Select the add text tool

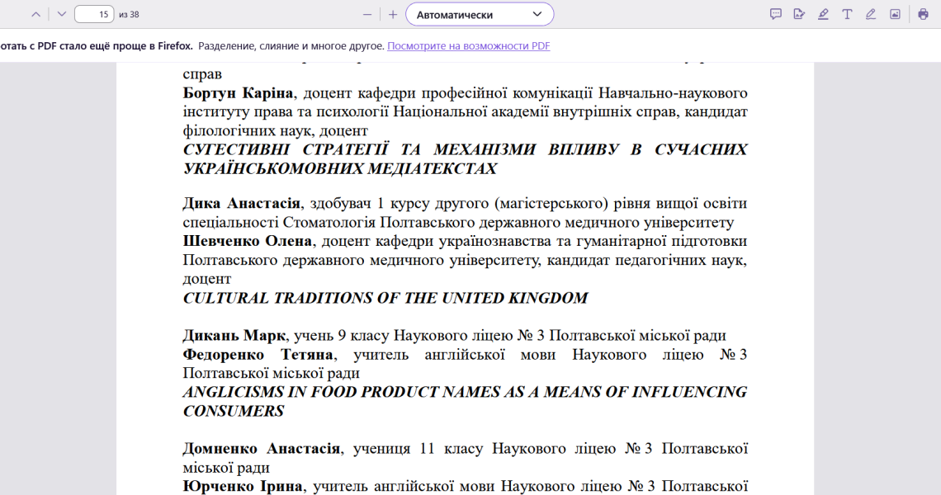847,14
